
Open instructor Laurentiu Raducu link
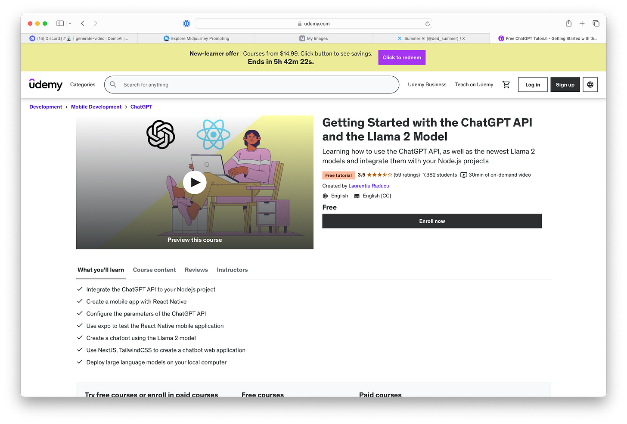[369, 186]
